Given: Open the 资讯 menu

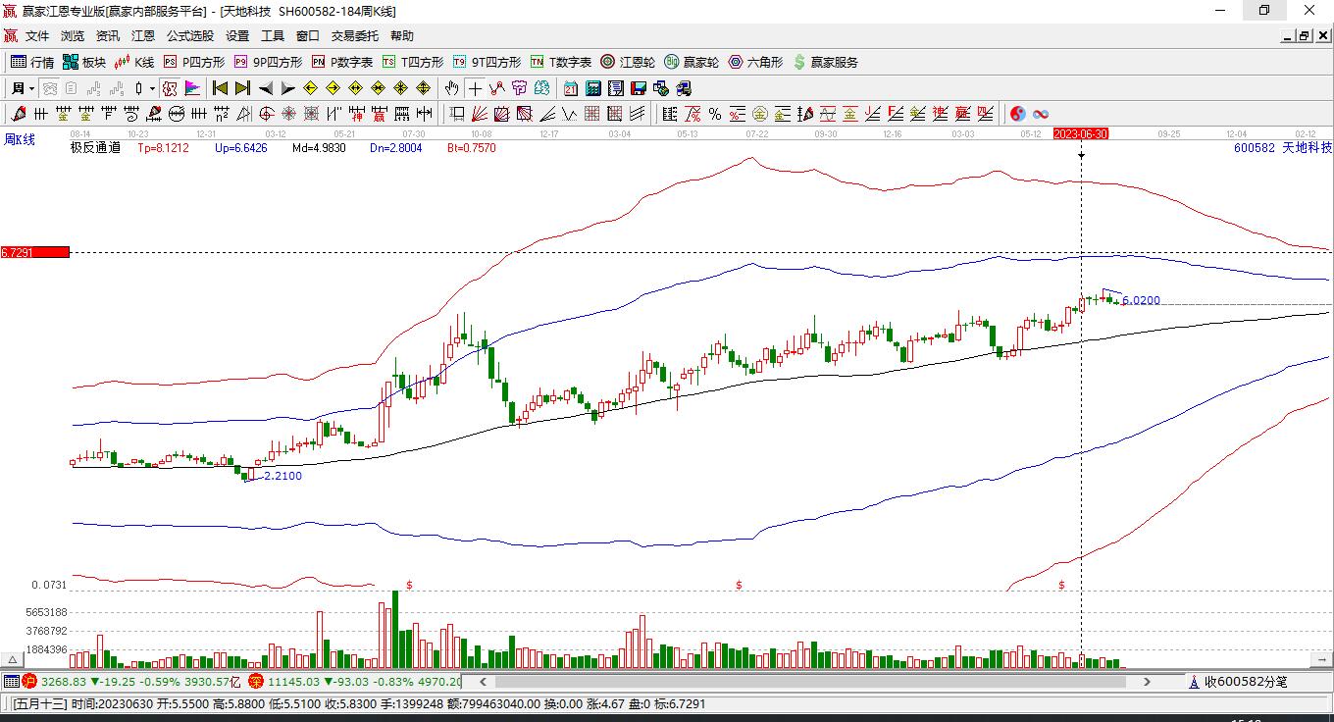Looking at the screenshot, I should coord(108,36).
